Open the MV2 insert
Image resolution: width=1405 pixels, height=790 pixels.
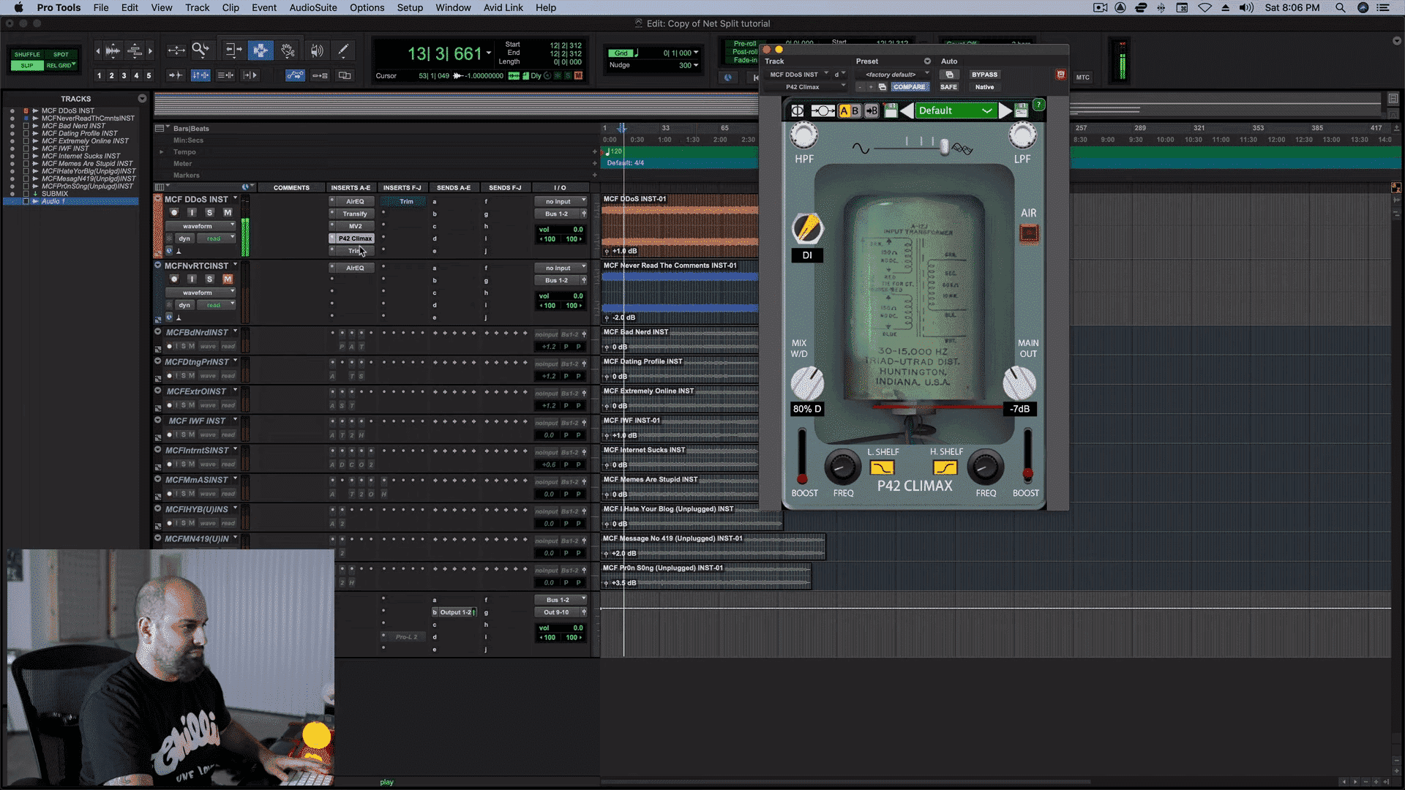(355, 226)
